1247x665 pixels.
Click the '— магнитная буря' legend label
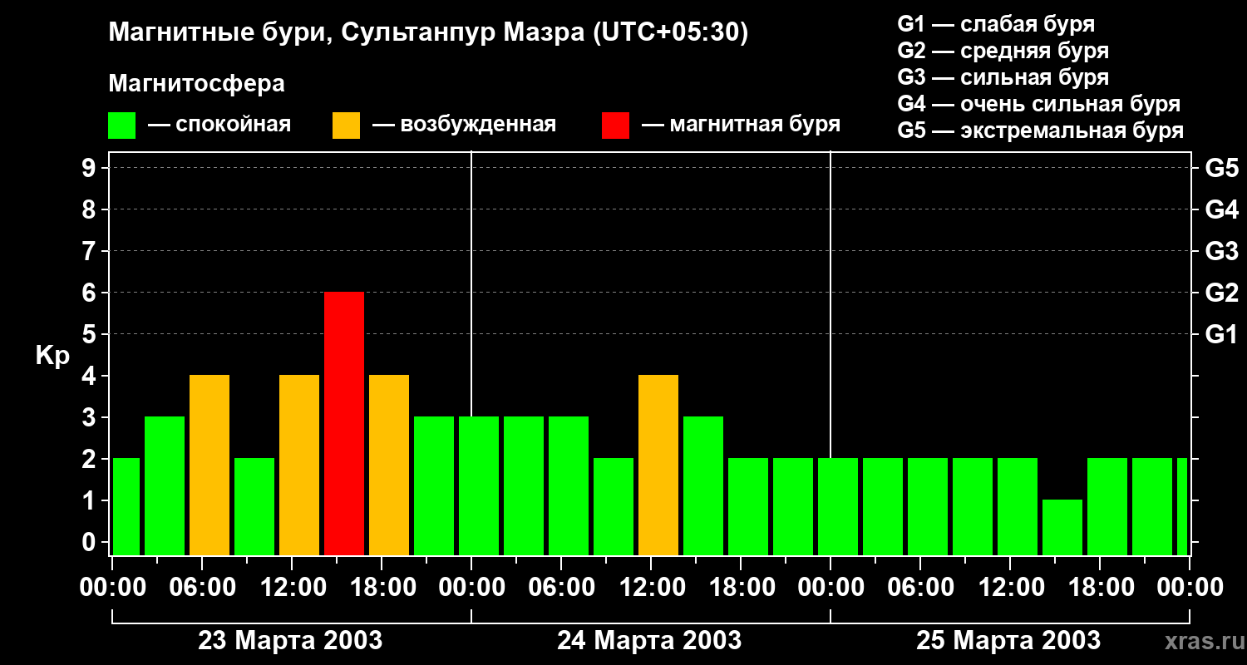tap(742, 126)
